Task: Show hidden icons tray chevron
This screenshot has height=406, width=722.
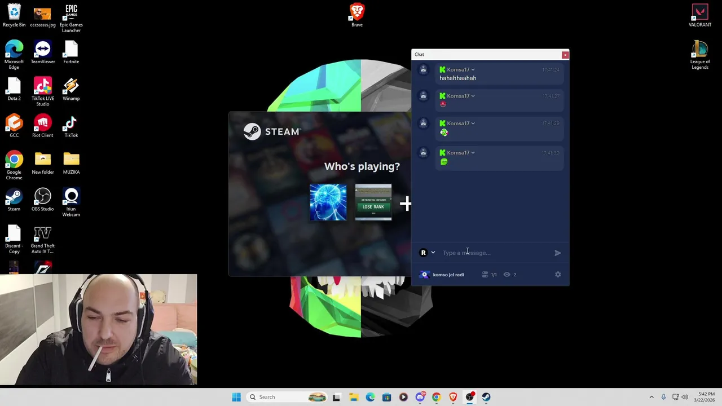Action: click(651, 397)
